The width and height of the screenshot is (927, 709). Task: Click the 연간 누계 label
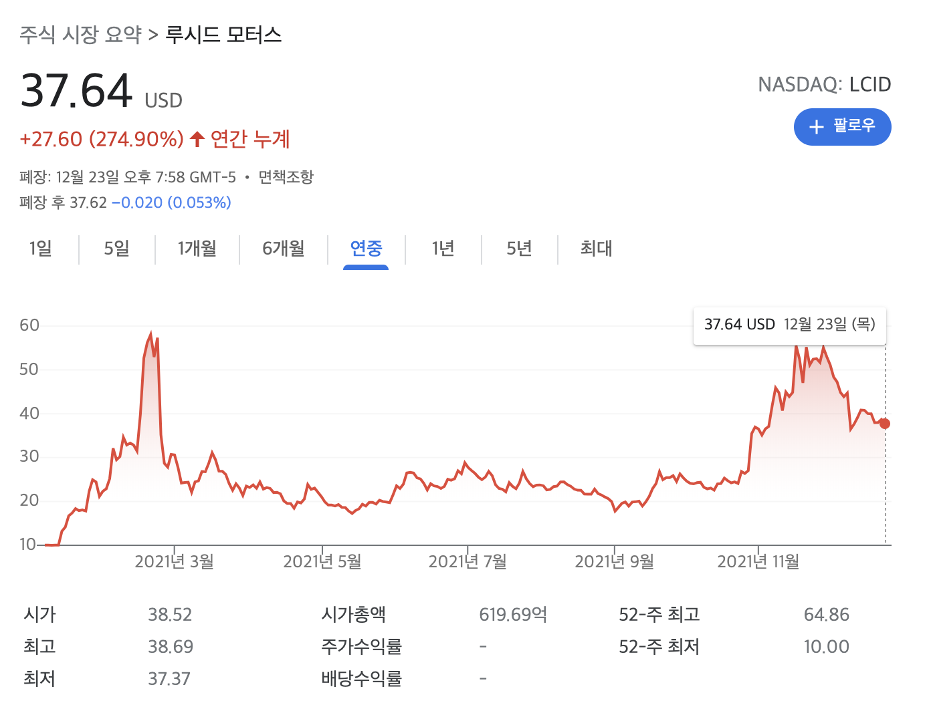(250, 139)
